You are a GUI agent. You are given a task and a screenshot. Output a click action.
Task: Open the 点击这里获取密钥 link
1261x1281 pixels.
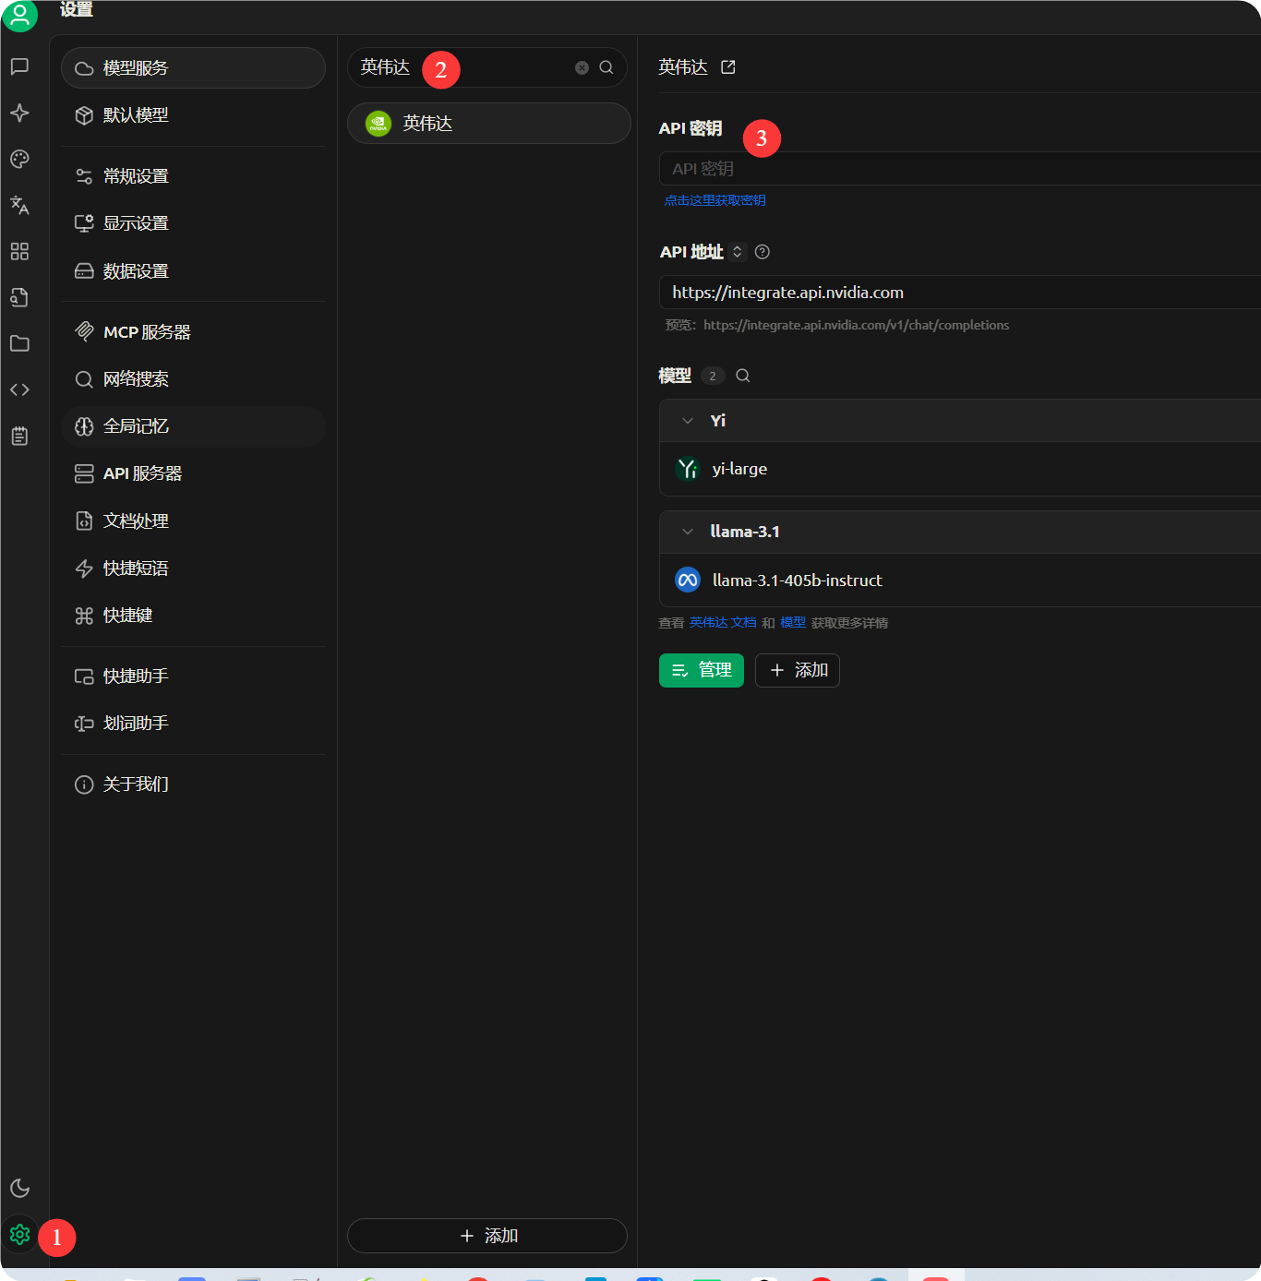pos(715,199)
